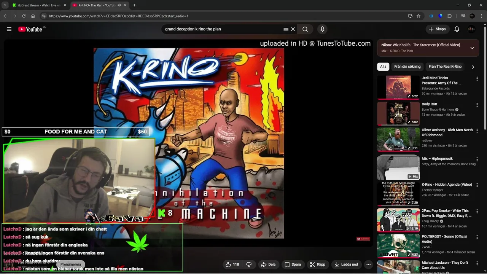487x274 pixels.
Task: View site information icon in the address bar
Action: point(44,16)
